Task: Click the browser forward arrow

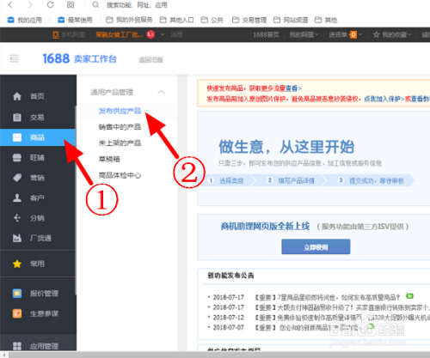Action: pos(30,5)
